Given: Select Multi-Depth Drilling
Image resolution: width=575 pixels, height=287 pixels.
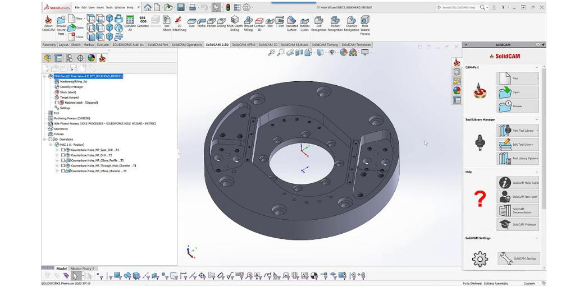Looking at the screenshot, I should point(235,24).
